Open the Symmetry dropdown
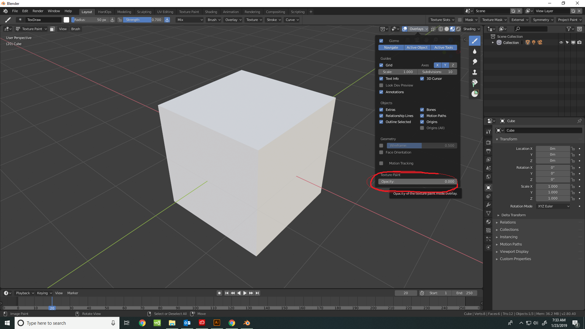 [543, 20]
